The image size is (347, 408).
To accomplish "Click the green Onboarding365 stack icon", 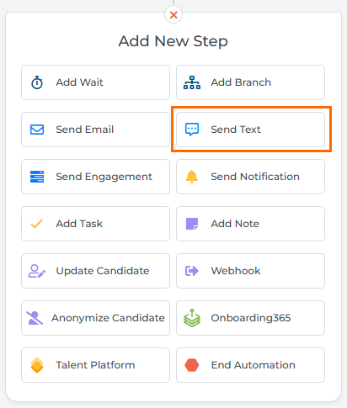I will click(x=192, y=318).
